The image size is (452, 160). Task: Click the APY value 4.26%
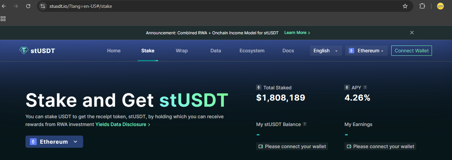coord(357,98)
